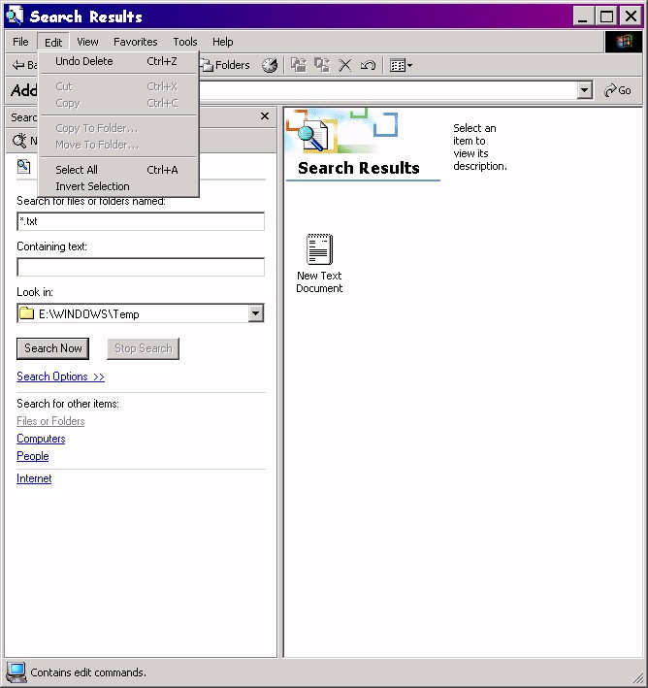Click the People link
Image resolution: width=648 pixels, height=688 pixels.
click(32, 456)
